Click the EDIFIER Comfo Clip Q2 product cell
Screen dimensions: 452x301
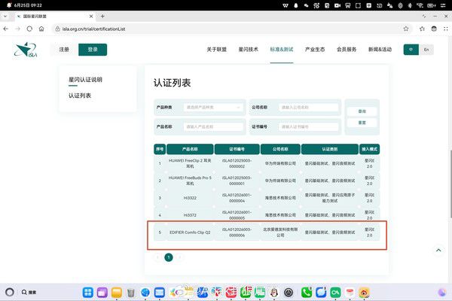(x=190, y=233)
